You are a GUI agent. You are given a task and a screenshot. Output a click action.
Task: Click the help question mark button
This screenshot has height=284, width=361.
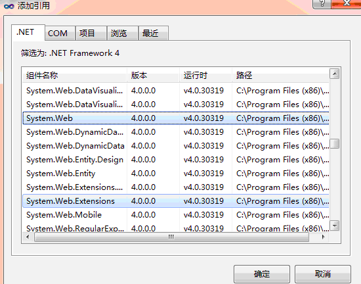322,4
